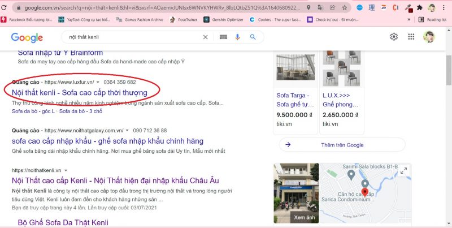Image resolution: width=452 pixels, height=228 pixels.
Task: Go to the Google home logo
Action: 27,37
